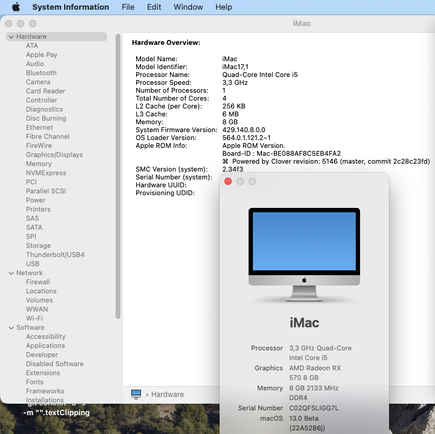
Task: Collapse the Network section
Action: (x=11, y=273)
